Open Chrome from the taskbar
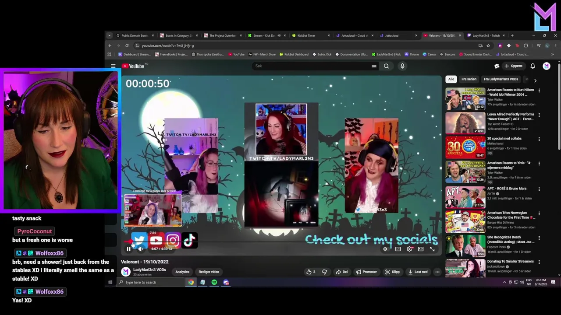The height and width of the screenshot is (315, 561). 191,282
